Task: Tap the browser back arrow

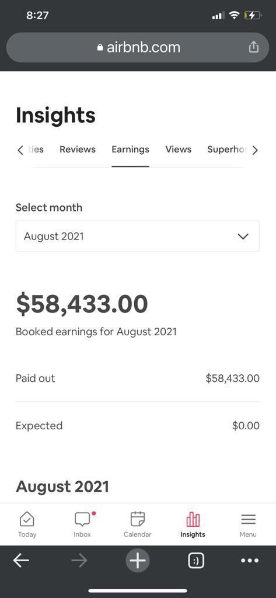Action: click(x=21, y=561)
